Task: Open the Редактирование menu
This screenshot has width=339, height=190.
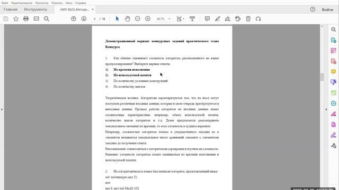Action: 21,3
